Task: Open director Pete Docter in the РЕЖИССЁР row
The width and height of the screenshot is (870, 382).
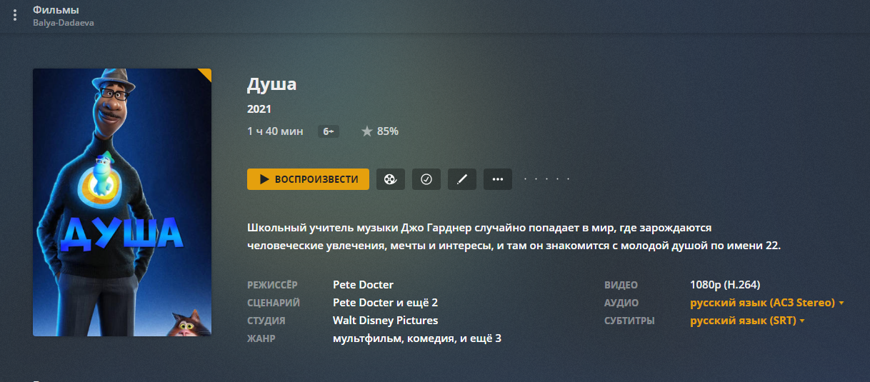Action: click(x=363, y=285)
